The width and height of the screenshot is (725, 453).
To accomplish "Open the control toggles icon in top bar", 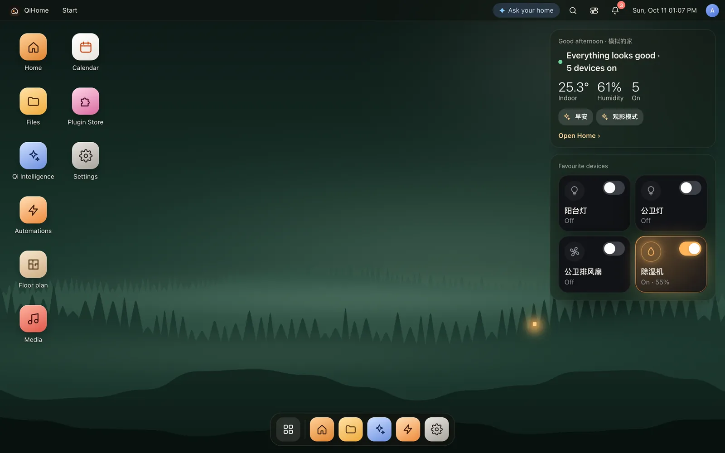I will pos(594,10).
